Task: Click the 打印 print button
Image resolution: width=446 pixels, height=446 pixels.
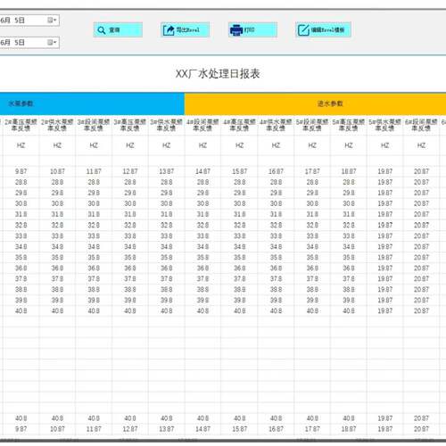Action: 252,29
